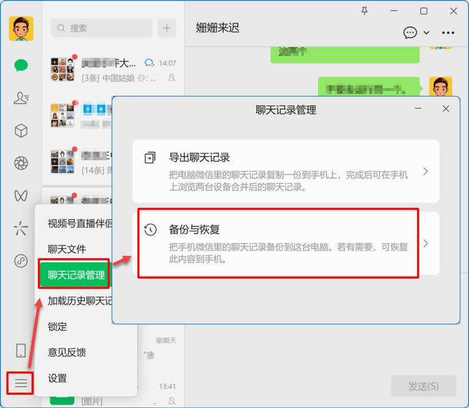Maximize the main WeChat window

[x=424, y=11]
